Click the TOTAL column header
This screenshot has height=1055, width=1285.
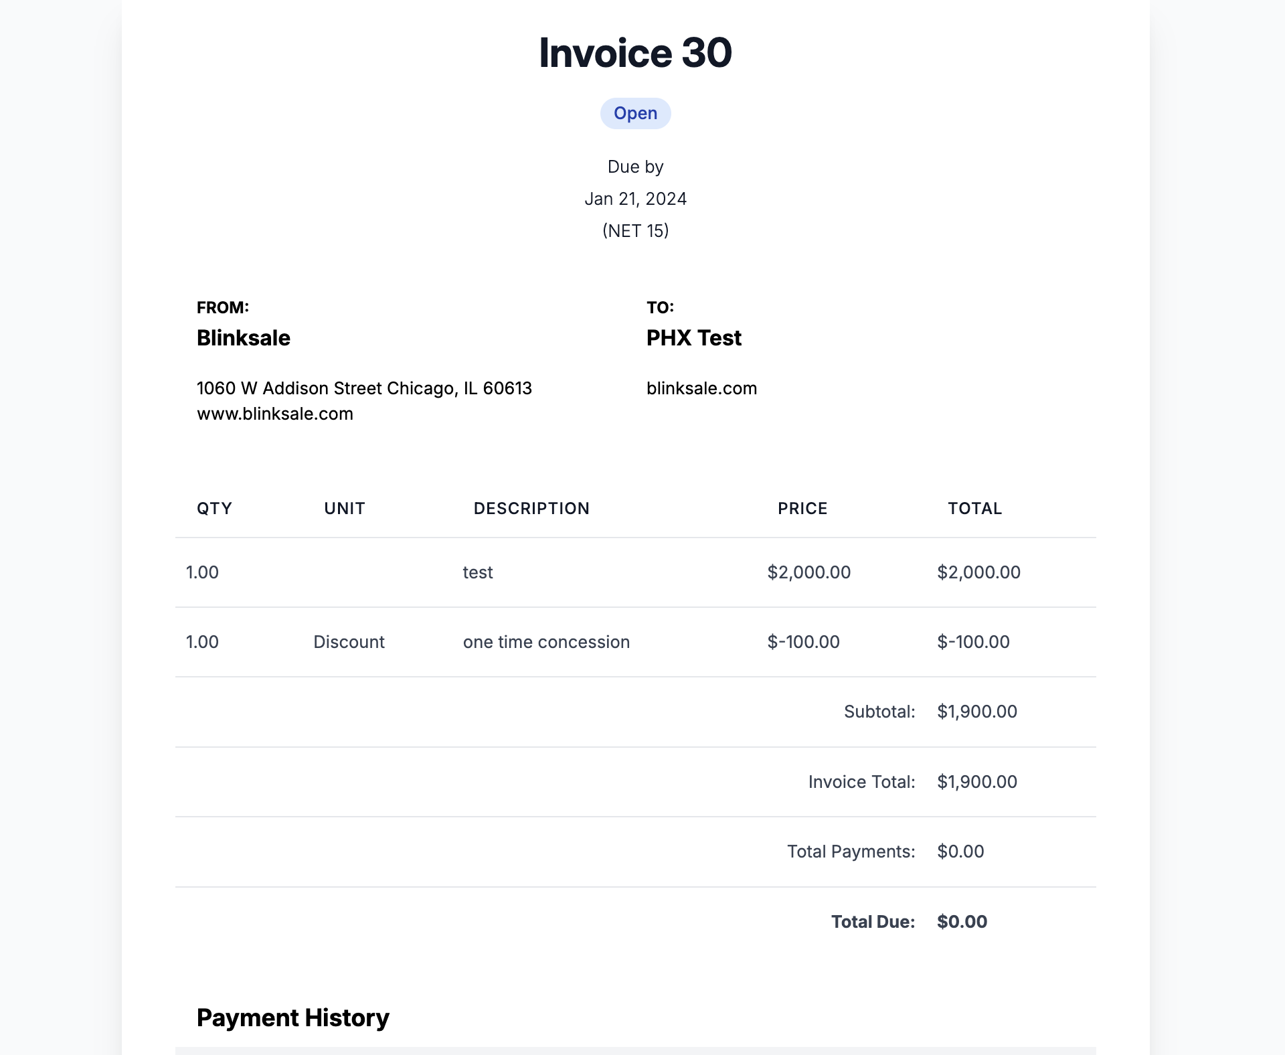[974, 508]
